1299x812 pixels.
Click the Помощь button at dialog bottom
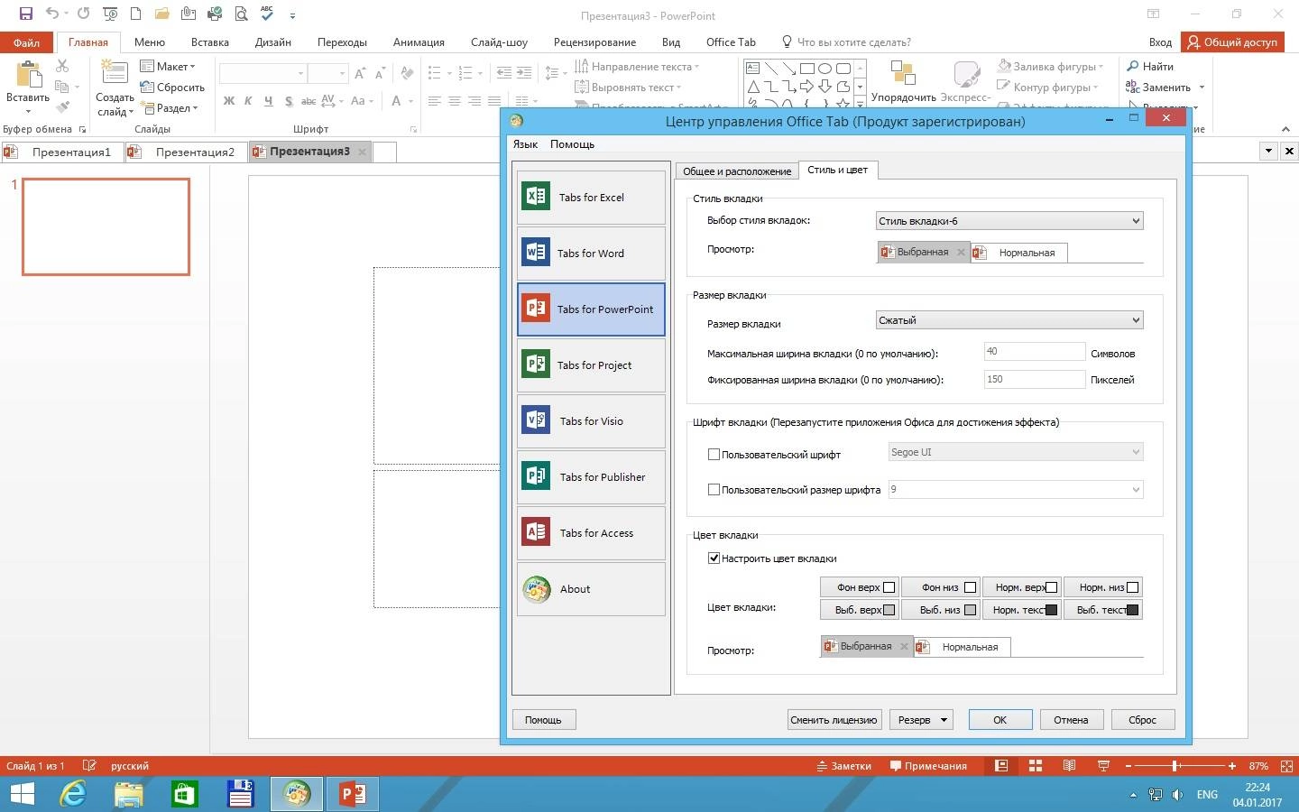click(x=543, y=720)
